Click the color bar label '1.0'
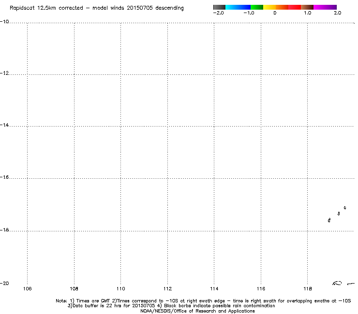The image size is (358, 314). tap(308, 13)
